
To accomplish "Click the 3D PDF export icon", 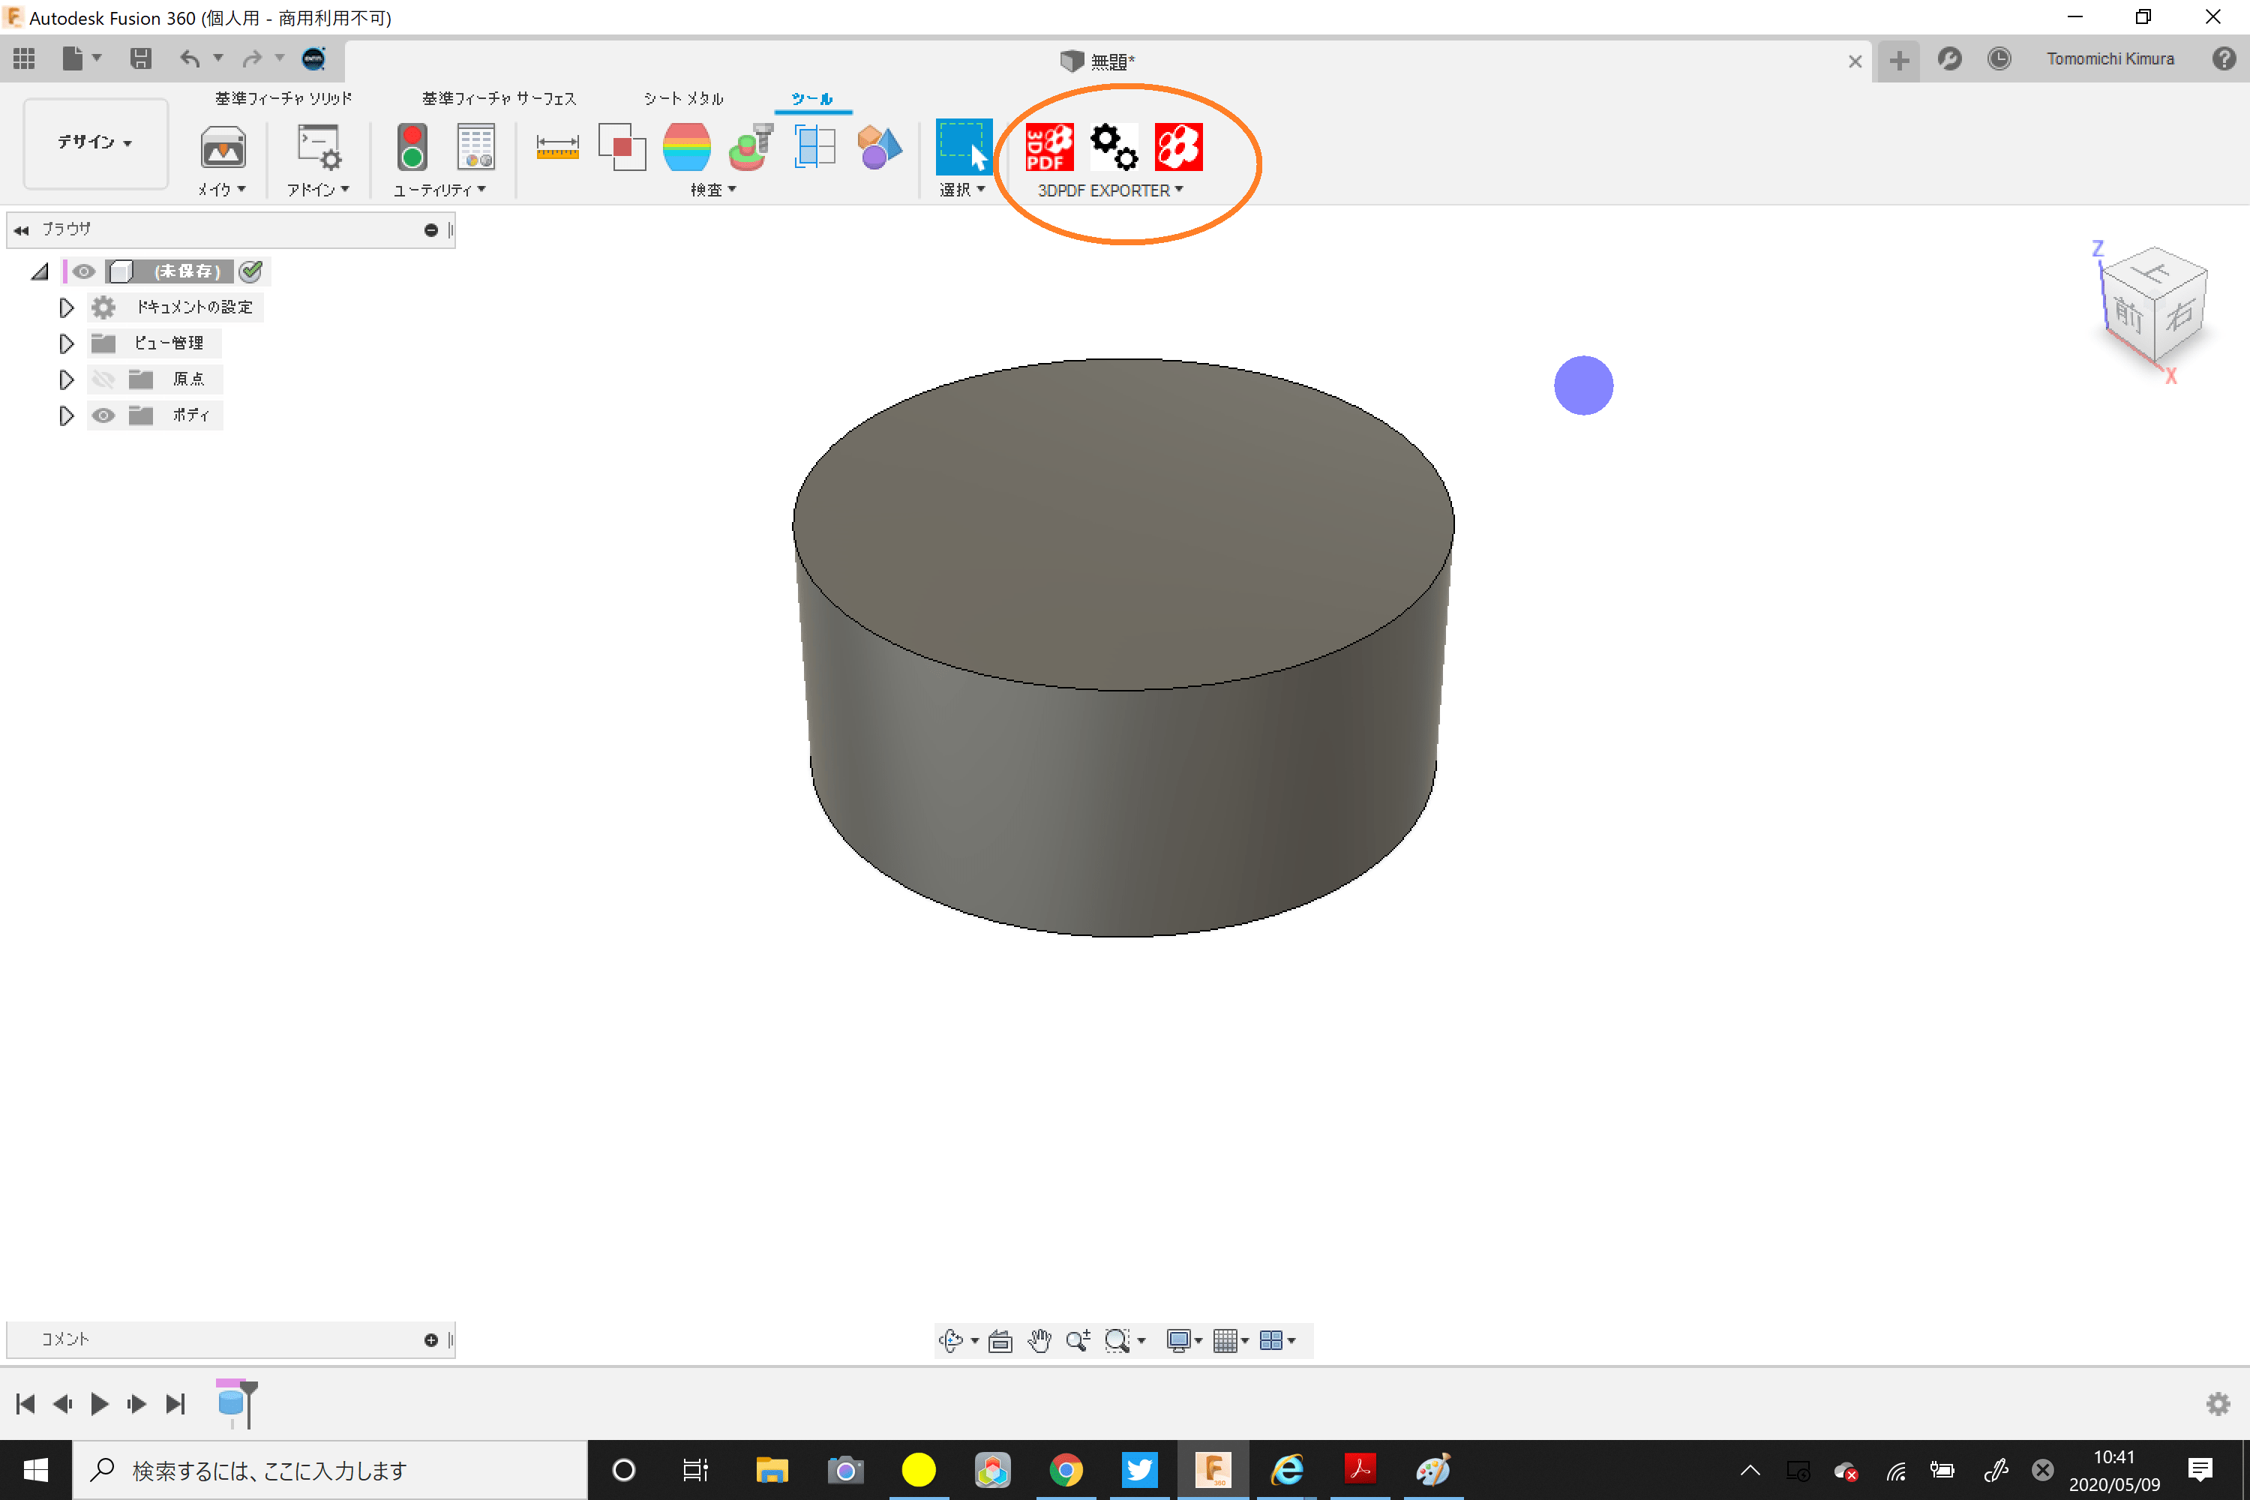I will tap(1048, 147).
